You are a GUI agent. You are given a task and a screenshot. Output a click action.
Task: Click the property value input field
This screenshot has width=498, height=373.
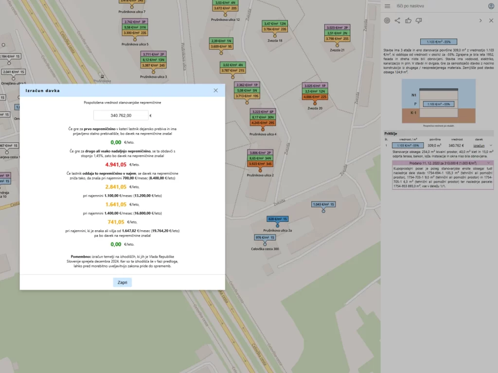121,116
